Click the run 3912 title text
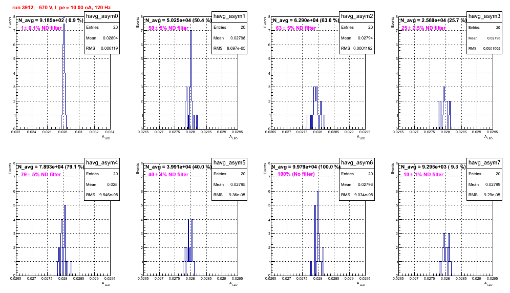The width and height of the screenshot is (510, 293). [61, 8]
